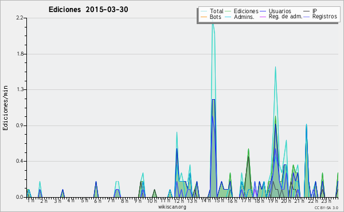Click the chart title Ediciones 2015-03-30
344x212 pixels.
[x=88, y=10]
